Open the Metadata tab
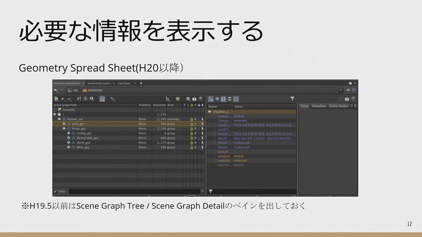Image resolution: width=422 pixels, height=237 pixels. tap(319, 106)
